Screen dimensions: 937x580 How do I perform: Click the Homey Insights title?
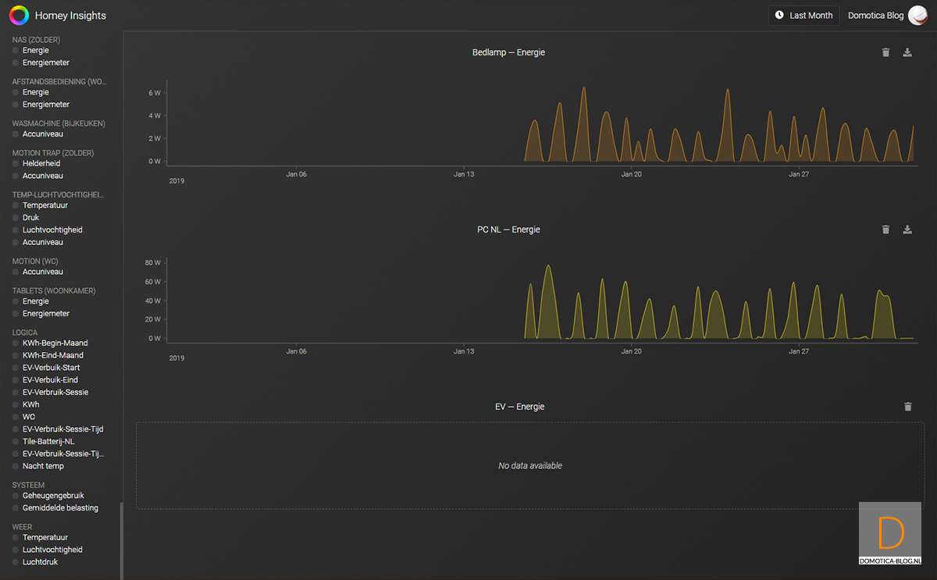pos(70,15)
